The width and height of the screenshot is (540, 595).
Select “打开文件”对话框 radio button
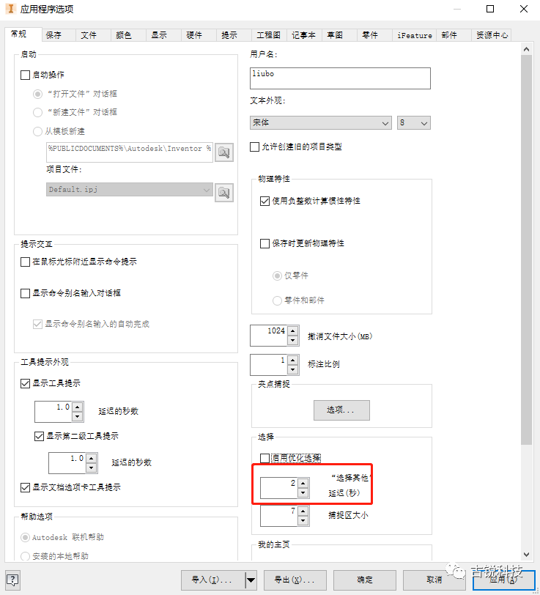[x=37, y=94]
